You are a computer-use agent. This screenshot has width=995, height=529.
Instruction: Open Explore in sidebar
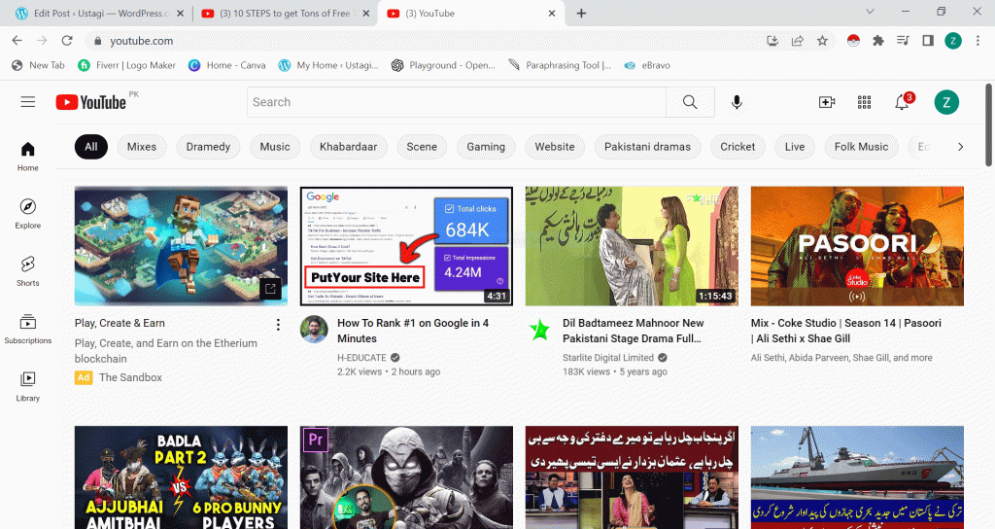click(28, 213)
